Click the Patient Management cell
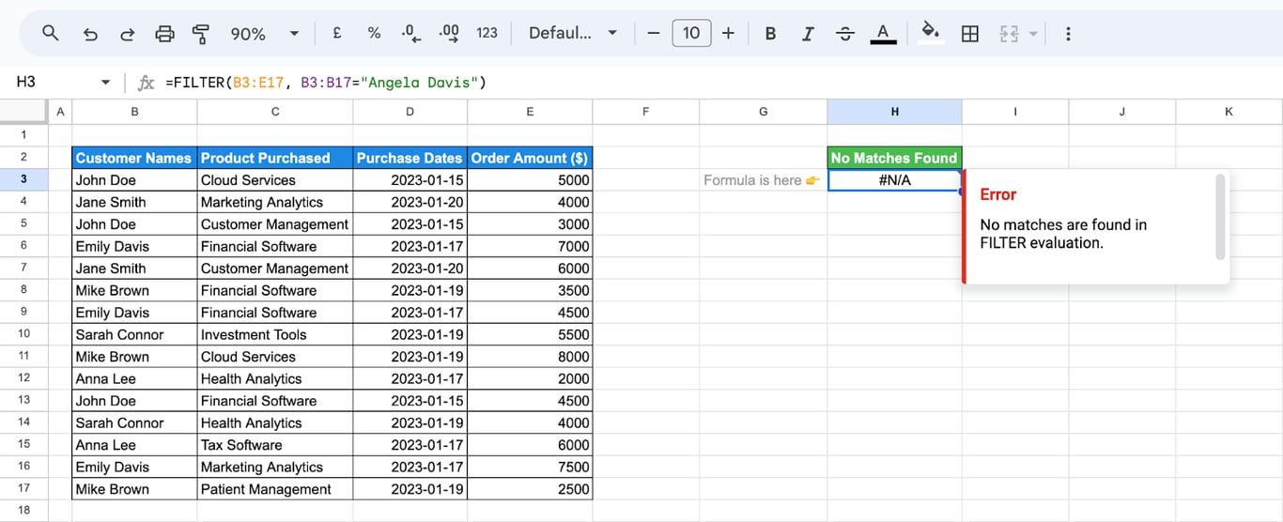 pos(275,489)
